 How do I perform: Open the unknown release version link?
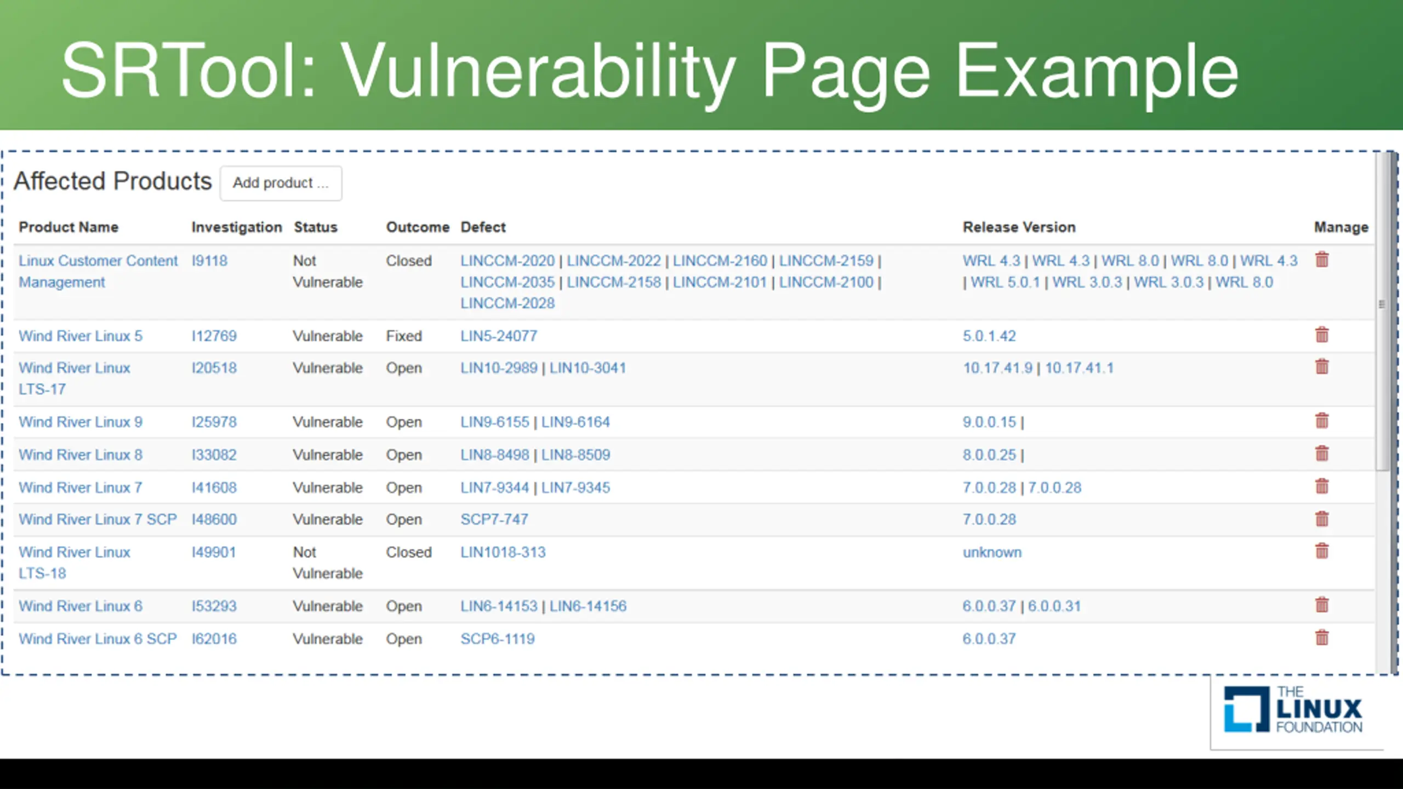coord(993,552)
